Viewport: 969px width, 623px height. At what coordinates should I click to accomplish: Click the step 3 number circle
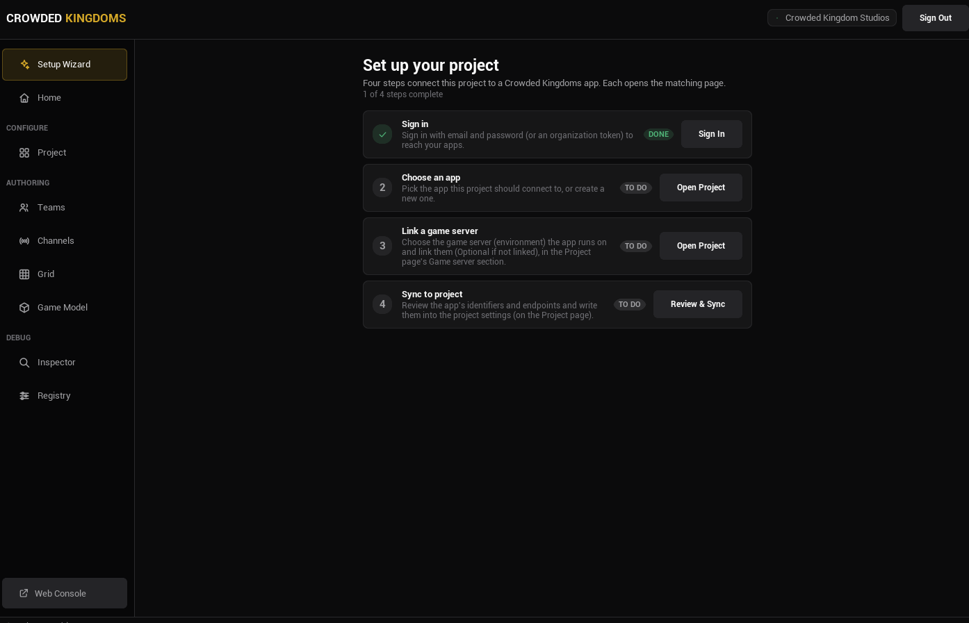pyautogui.click(x=382, y=246)
